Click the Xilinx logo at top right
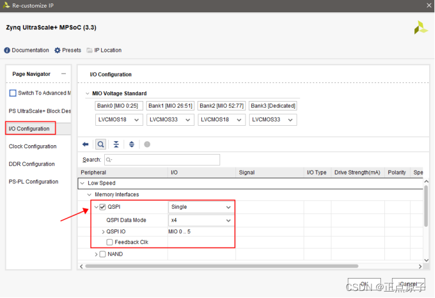This screenshot has height=298, width=435. click(421, 28)
